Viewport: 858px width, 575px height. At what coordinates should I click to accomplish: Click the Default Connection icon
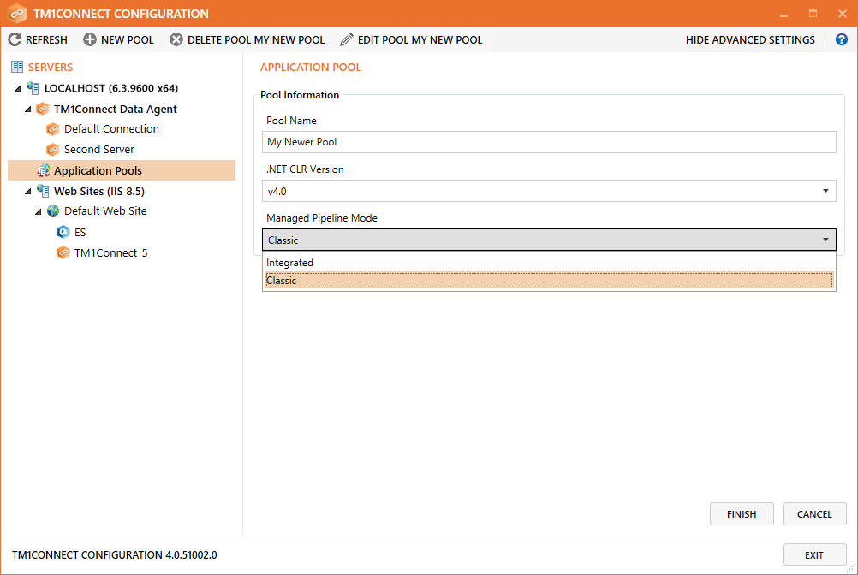tap(52, 129)
